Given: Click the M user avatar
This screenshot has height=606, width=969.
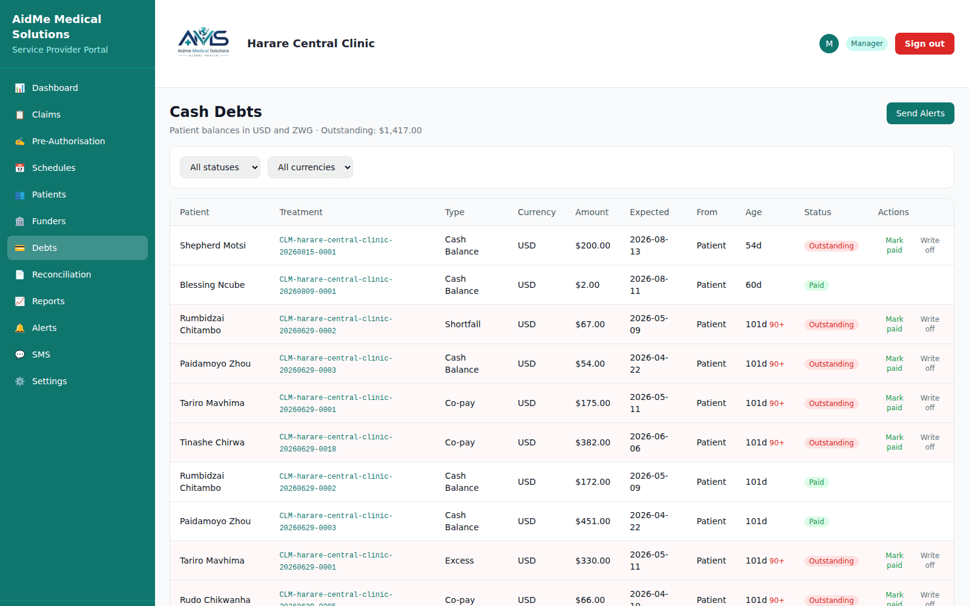Looking at the screenshot, I should point(829,44).
